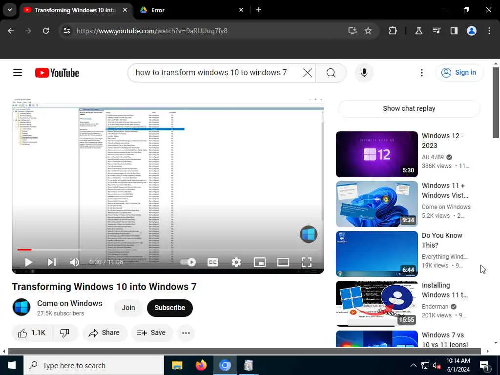Open Windows Start menu
The width and height of the screenshot is (500, 375).
[12, 365]
